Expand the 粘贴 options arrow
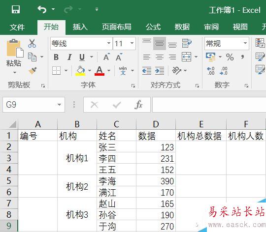This screenshot has width=266, height=232. 15,72
